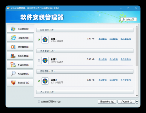This screenshot has width=146, height=113.
Task: Click the 0.00 MB size of 软件2
Action: 91,59
